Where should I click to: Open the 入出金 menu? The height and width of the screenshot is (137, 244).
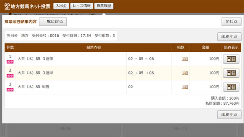[x=61, y=6]
